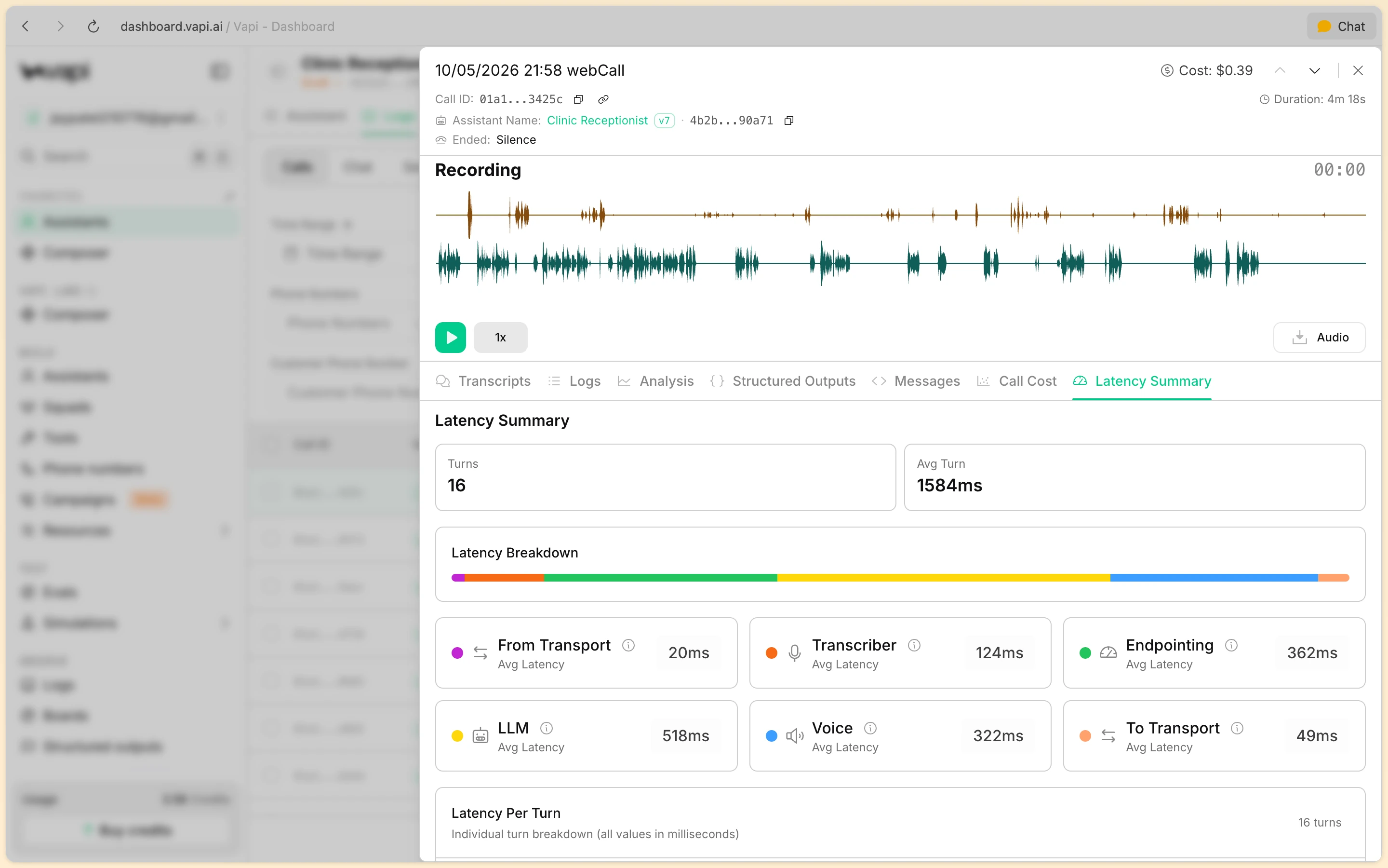Collapse the sidebar with panel icon

click(220, 71)
